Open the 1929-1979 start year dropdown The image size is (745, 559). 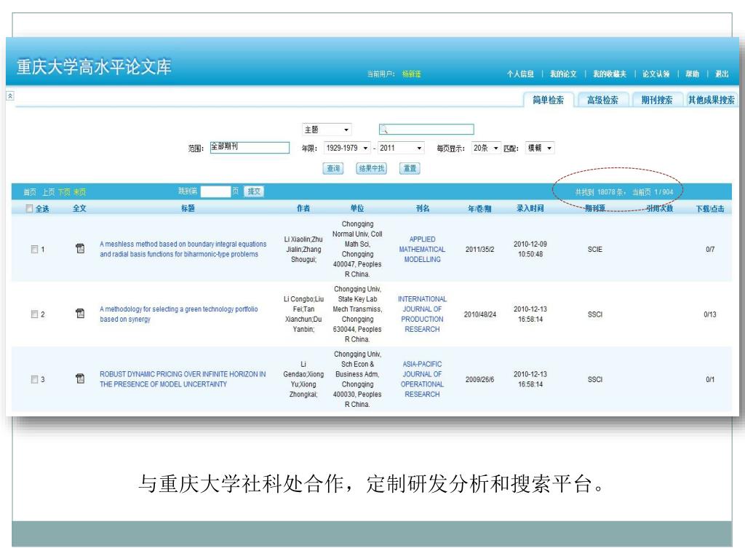point(347,148)
